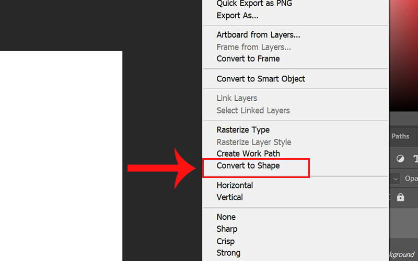
Task: Select Artboard from Layers
Action: (x=258, y=35)
